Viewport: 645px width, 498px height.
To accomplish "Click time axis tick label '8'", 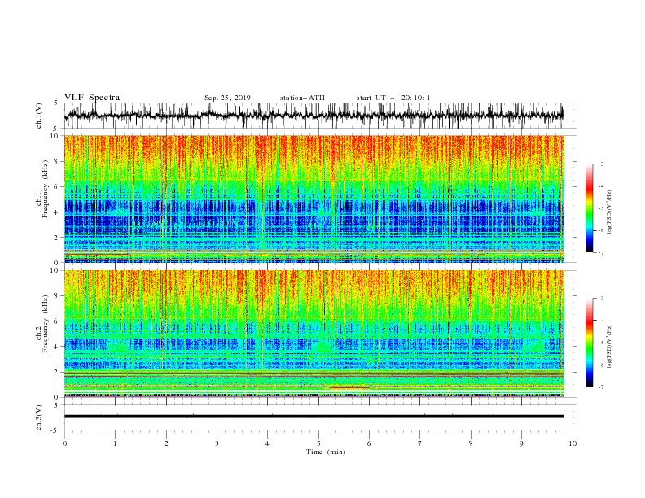I will pyautogui.click(x=471, y=443).
